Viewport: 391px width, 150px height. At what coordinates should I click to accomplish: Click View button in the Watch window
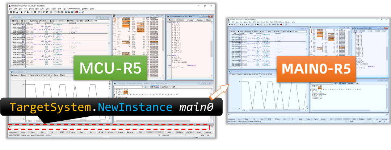click(x=165, y=87)
